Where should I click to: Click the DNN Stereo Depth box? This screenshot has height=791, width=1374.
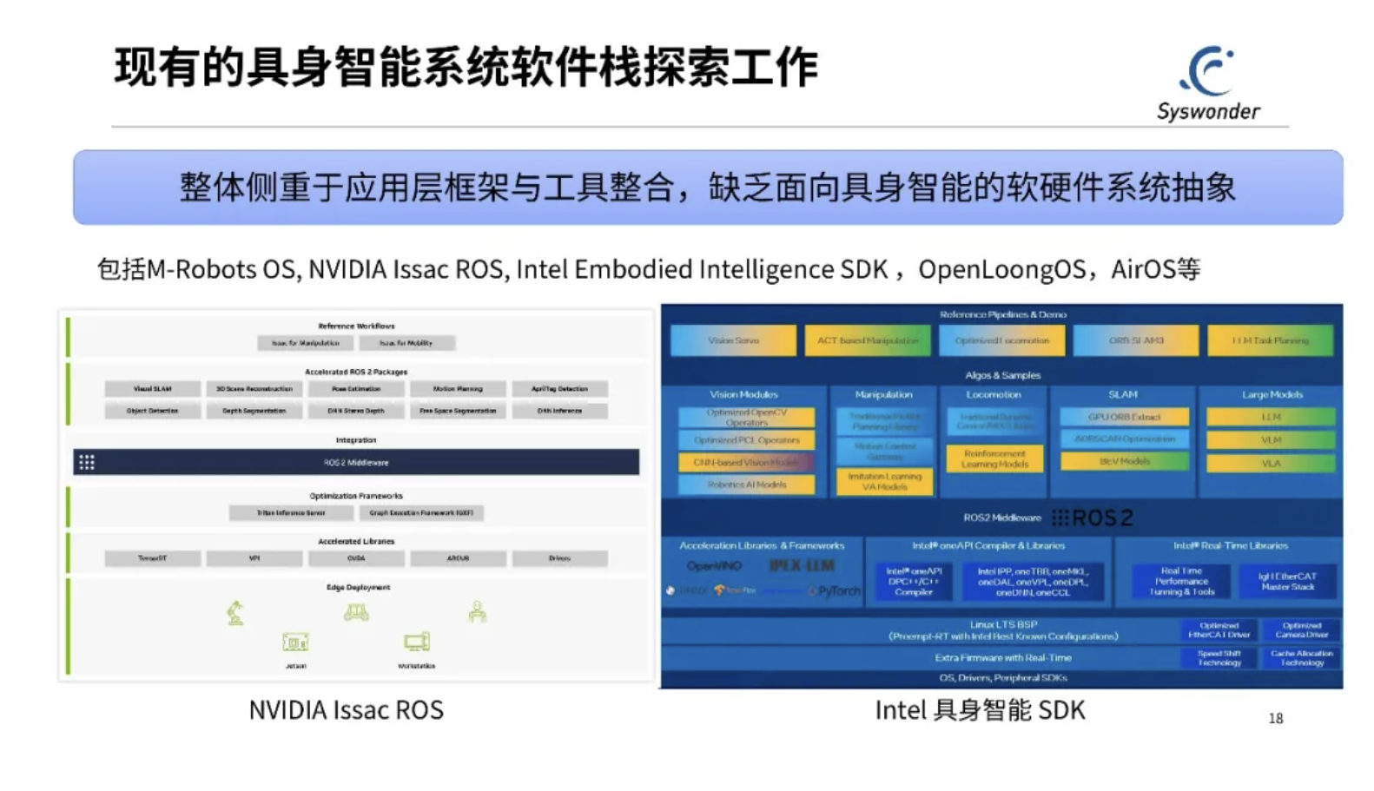tap(356, 411)
